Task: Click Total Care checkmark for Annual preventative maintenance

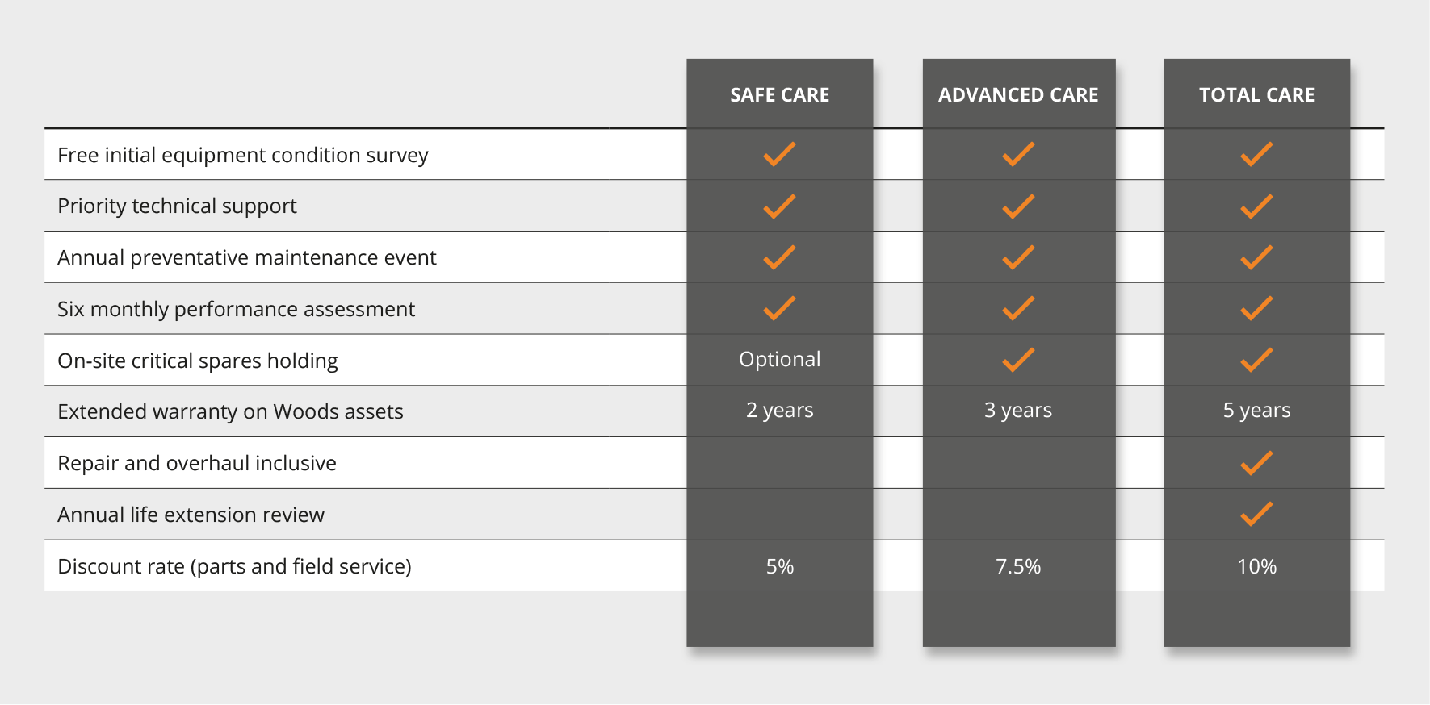Action: tap(1256, 257)
